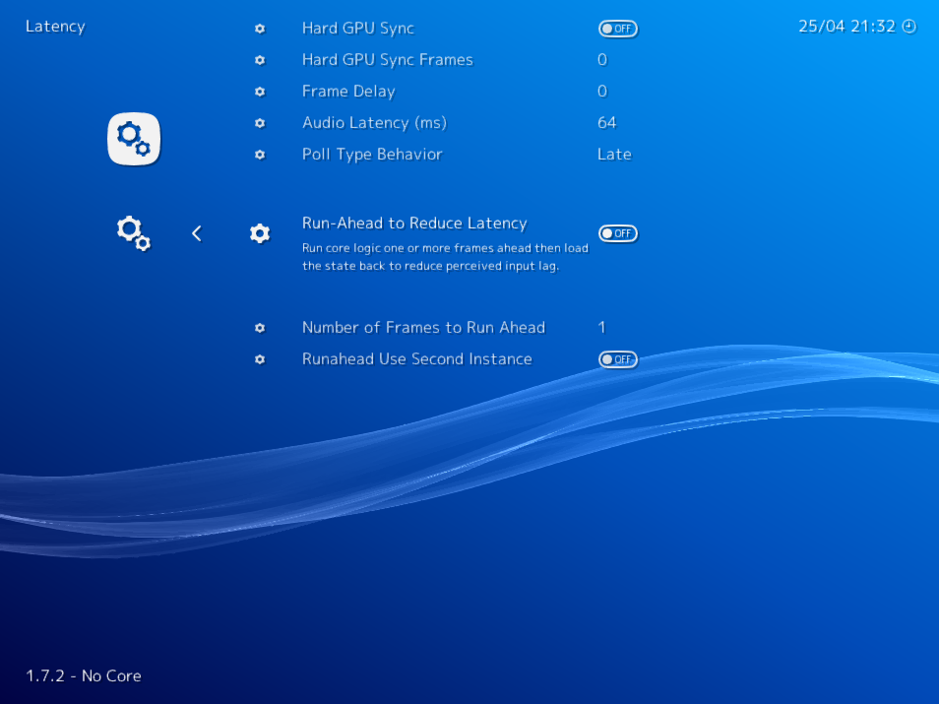Toggle the Hard GPU Sync switch
The height and width of the screenshot is (704, 939).
[618, 29]
